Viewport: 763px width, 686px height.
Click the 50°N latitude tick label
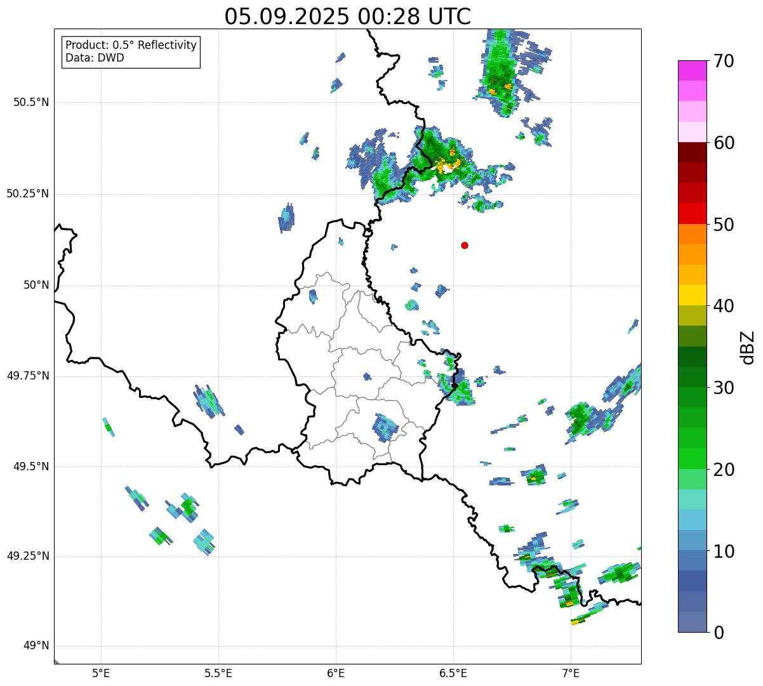coord(36,285)
